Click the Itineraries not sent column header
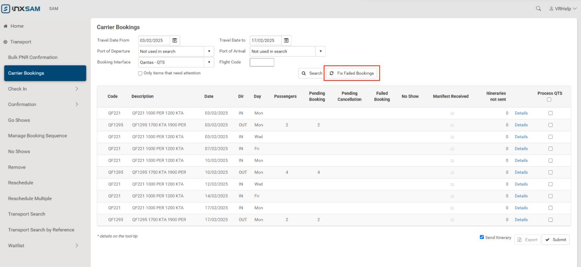 496,96
